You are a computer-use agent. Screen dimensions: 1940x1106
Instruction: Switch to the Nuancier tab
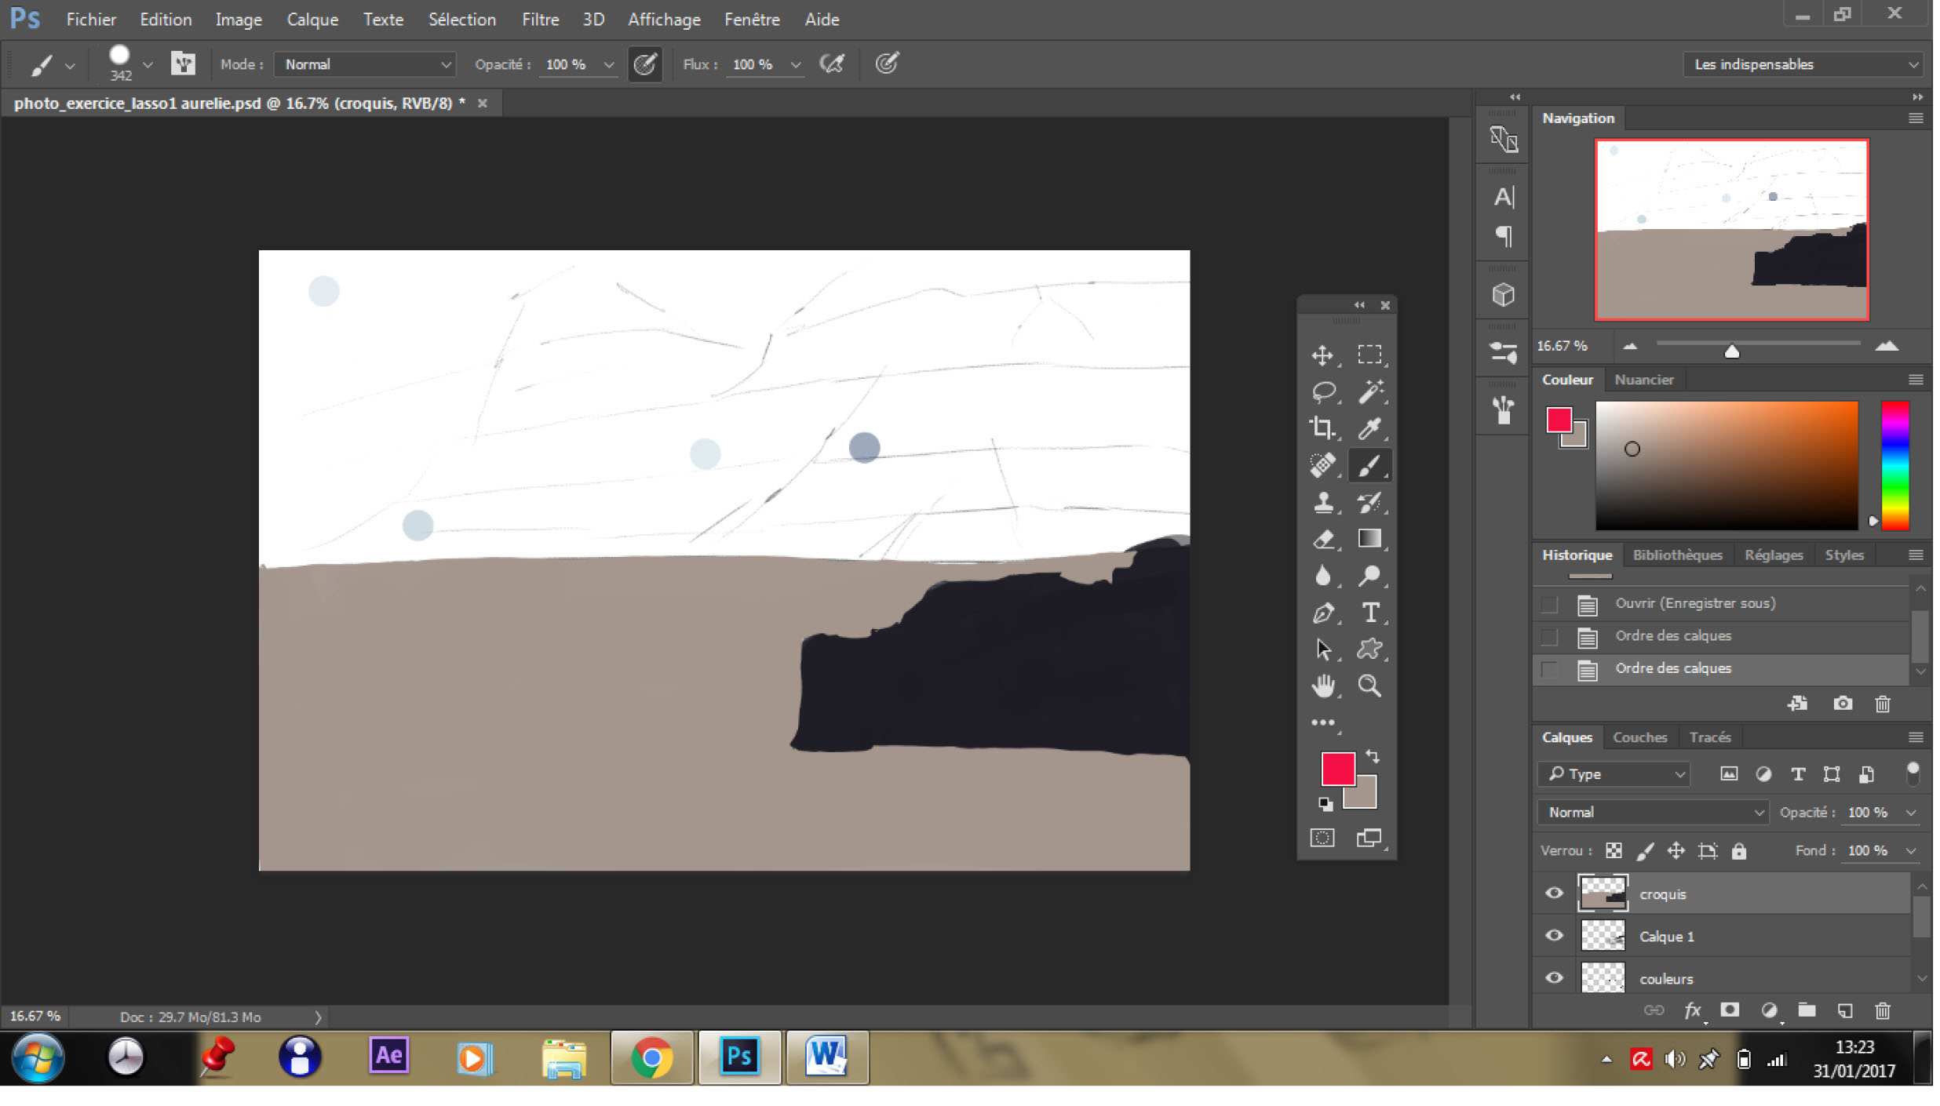pyautogui.click(x=1643, y=380)
